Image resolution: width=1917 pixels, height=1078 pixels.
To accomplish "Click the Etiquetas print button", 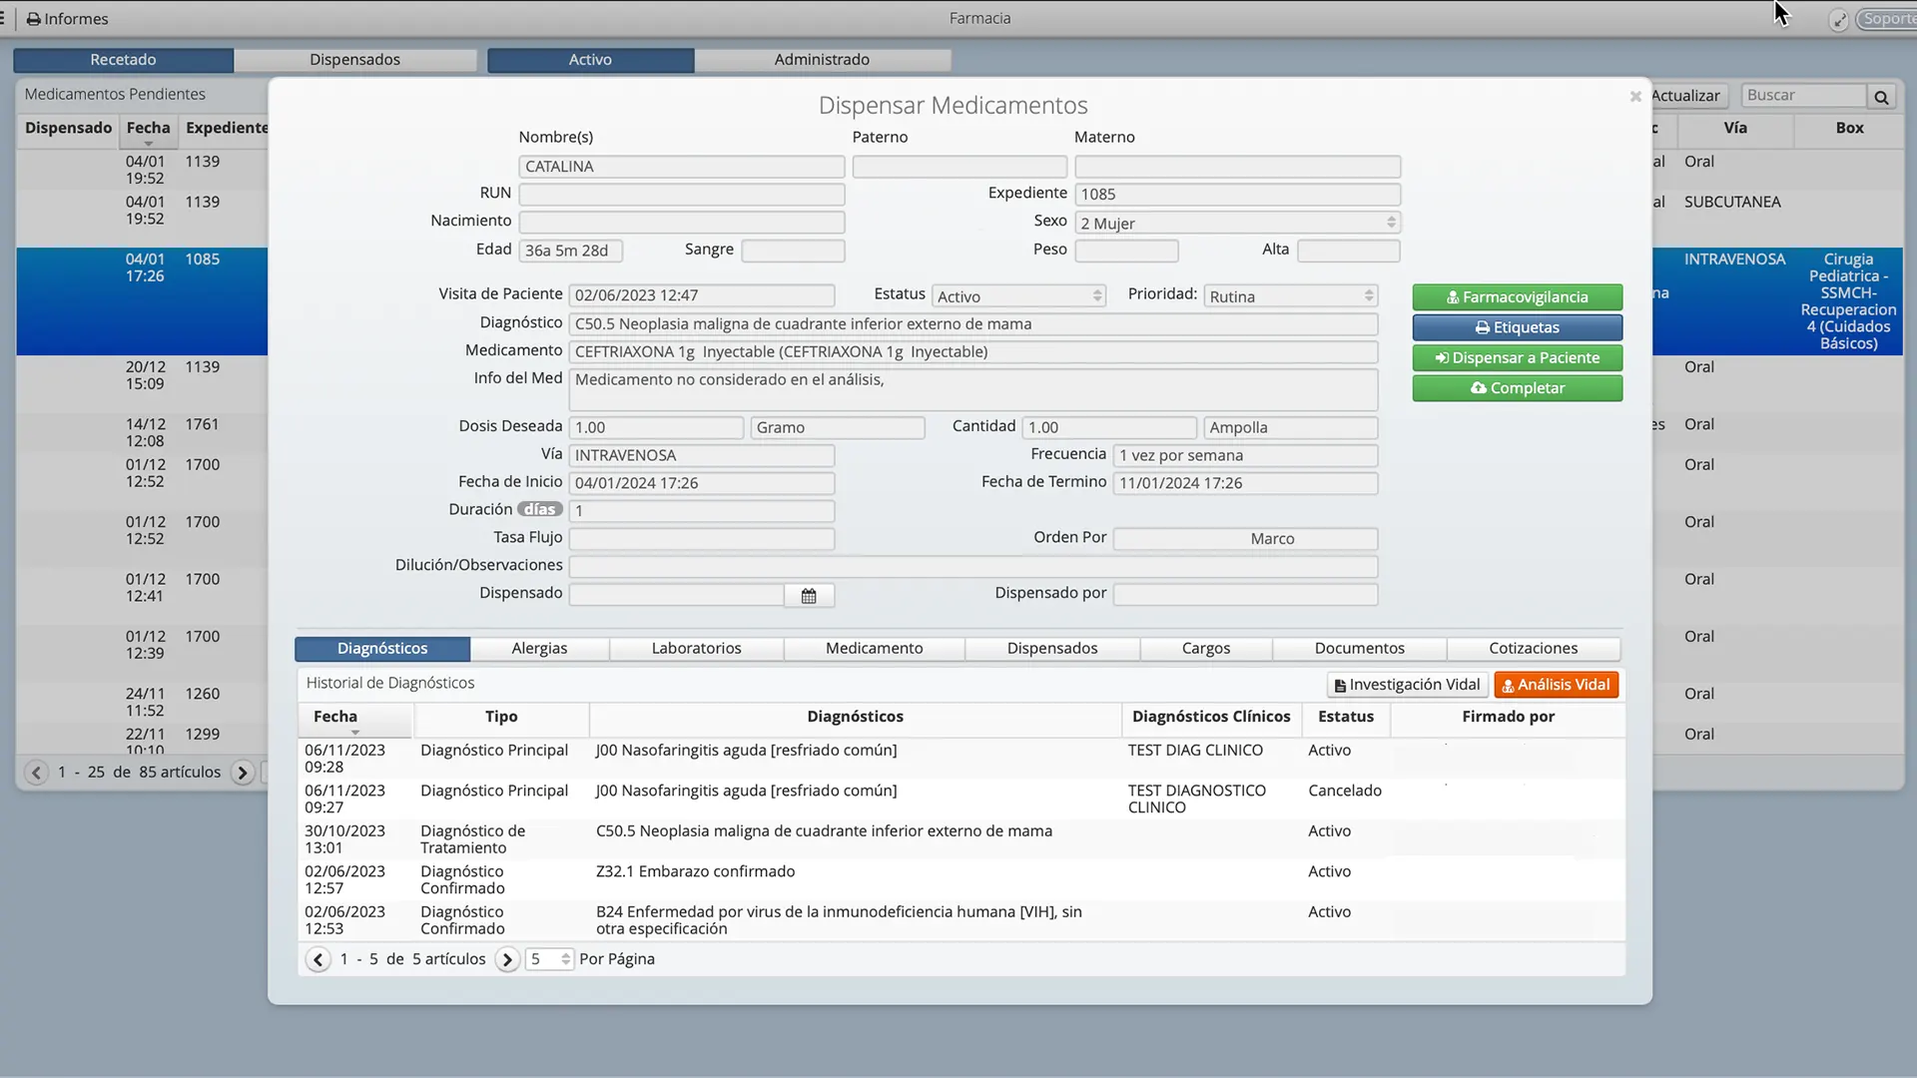I will tap(1517, 327).
